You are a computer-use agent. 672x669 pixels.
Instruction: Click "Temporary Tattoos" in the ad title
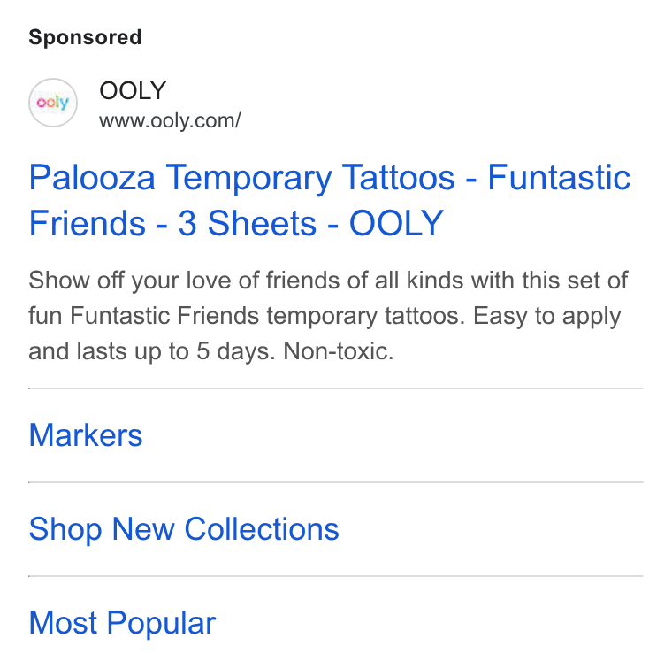[309, 177]
